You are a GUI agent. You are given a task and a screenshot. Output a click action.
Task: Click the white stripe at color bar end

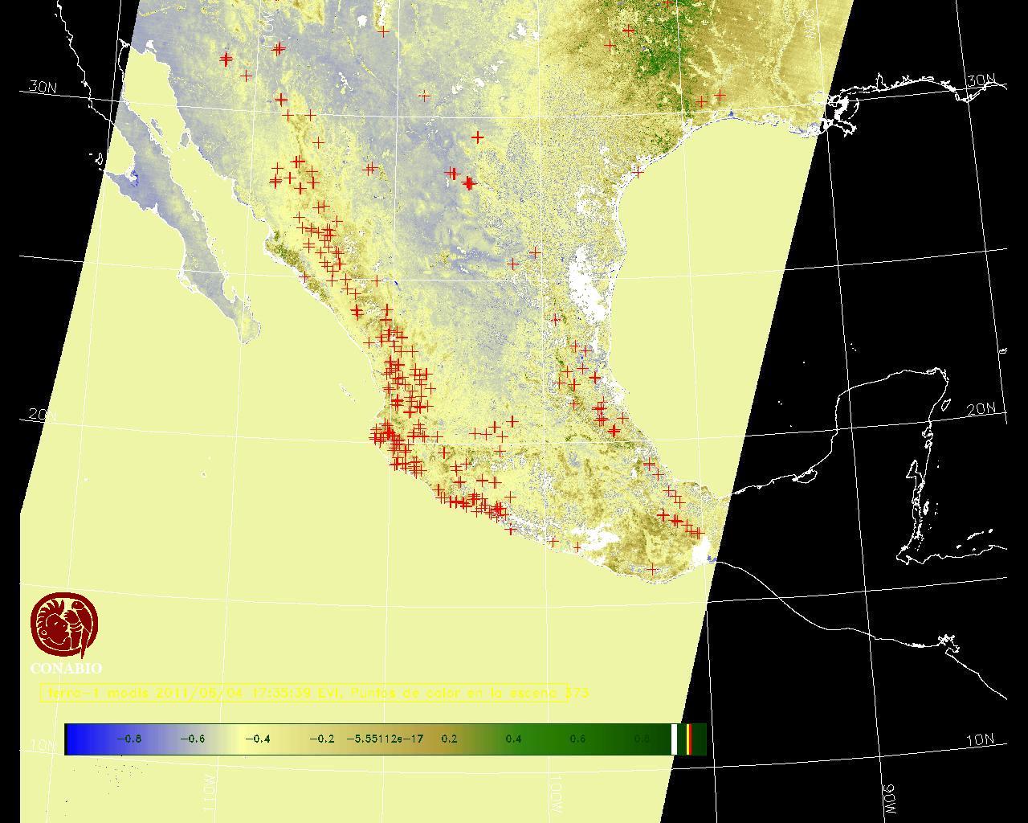coord(674,739)
